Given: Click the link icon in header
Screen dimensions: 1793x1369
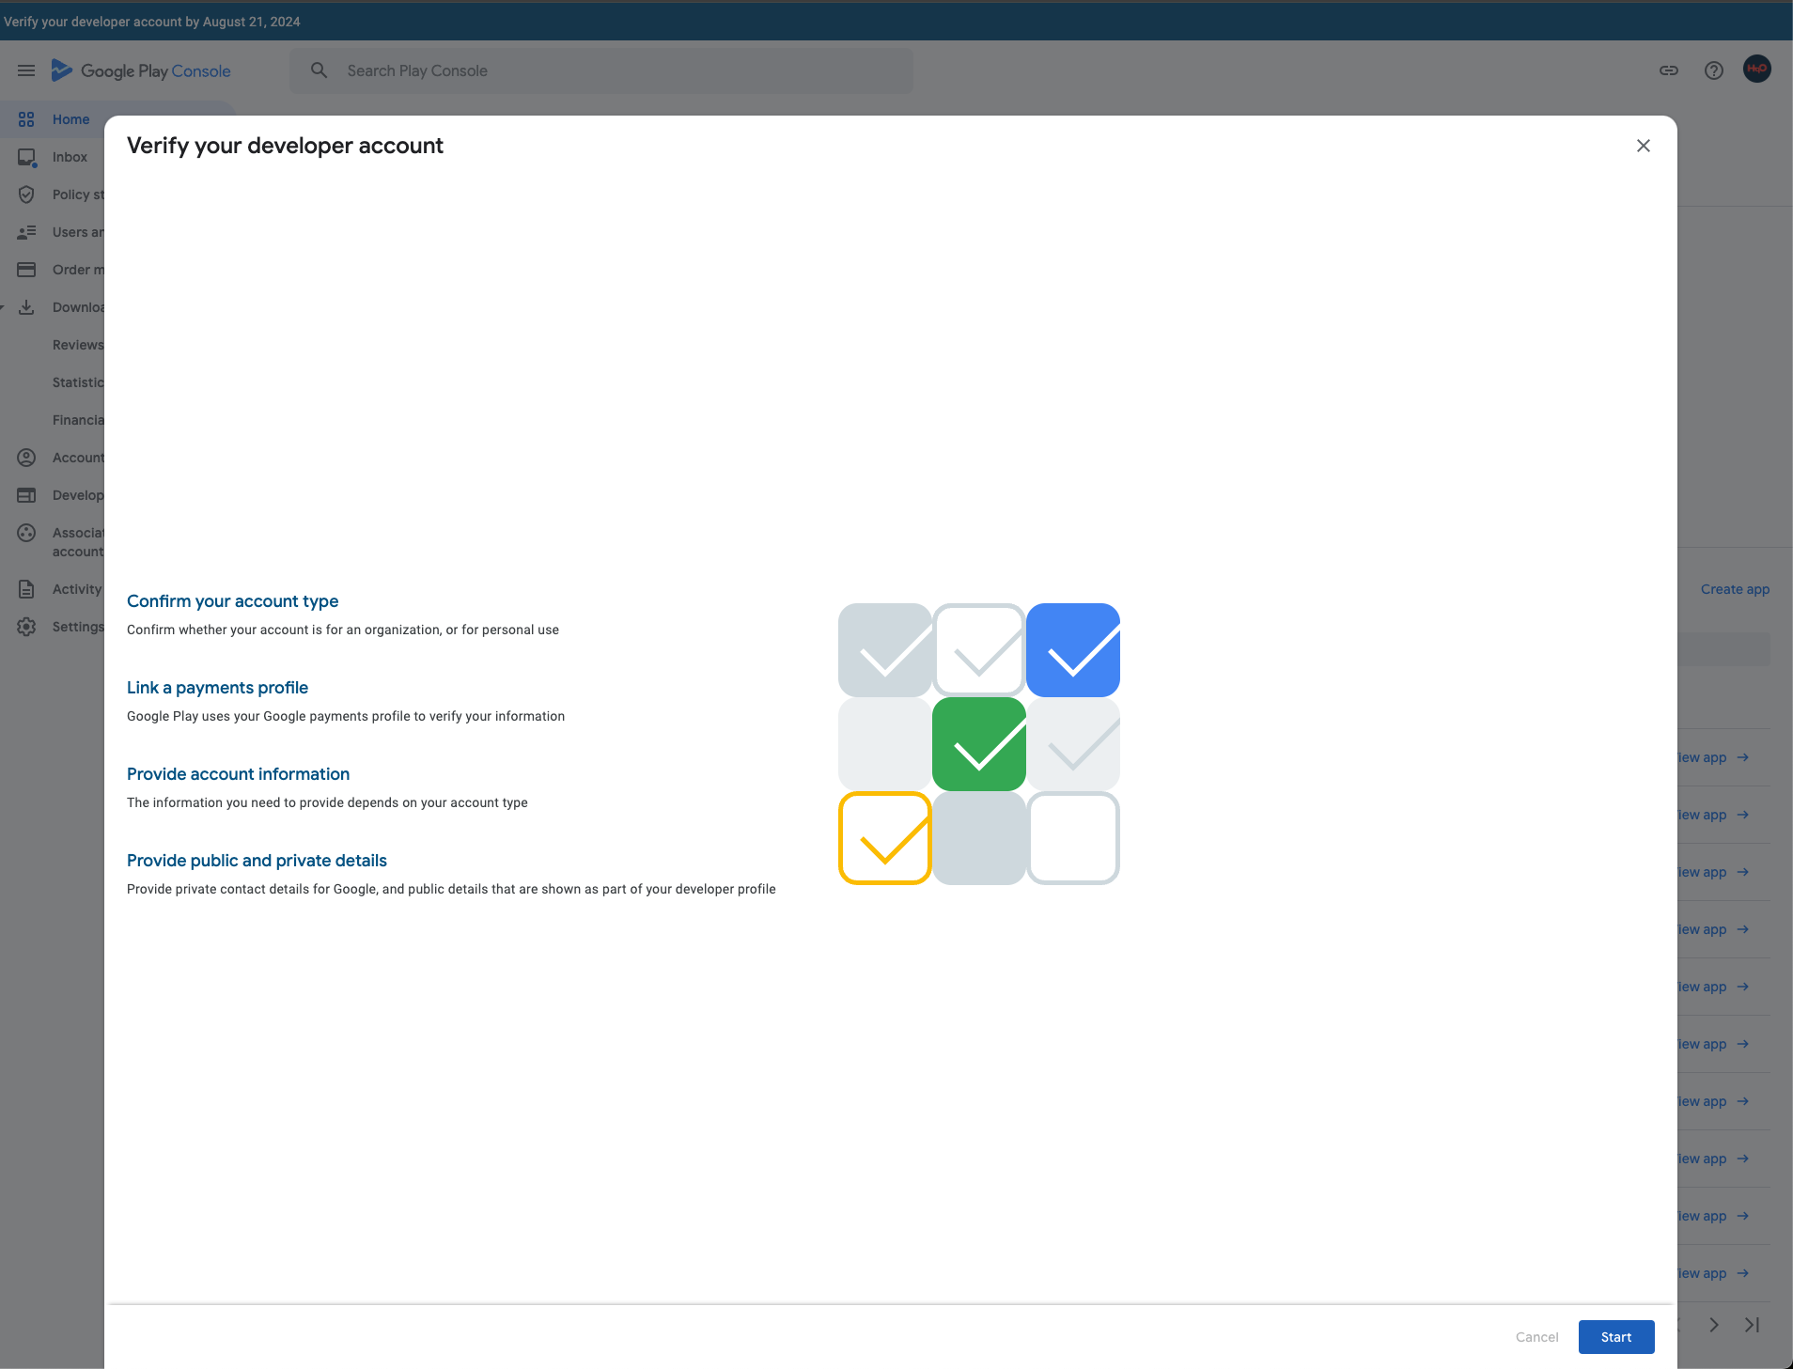Looking at the screenshot, I should [x=1669, y=70].
